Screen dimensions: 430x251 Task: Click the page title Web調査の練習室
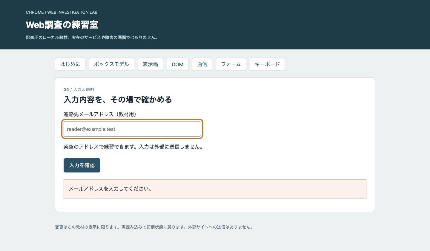[x=62, y=25]
